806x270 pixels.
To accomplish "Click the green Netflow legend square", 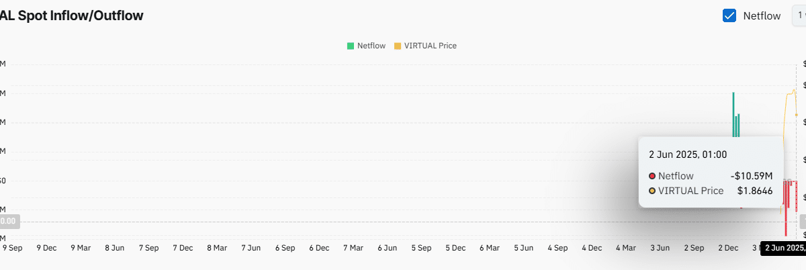I will pos(351,46).
